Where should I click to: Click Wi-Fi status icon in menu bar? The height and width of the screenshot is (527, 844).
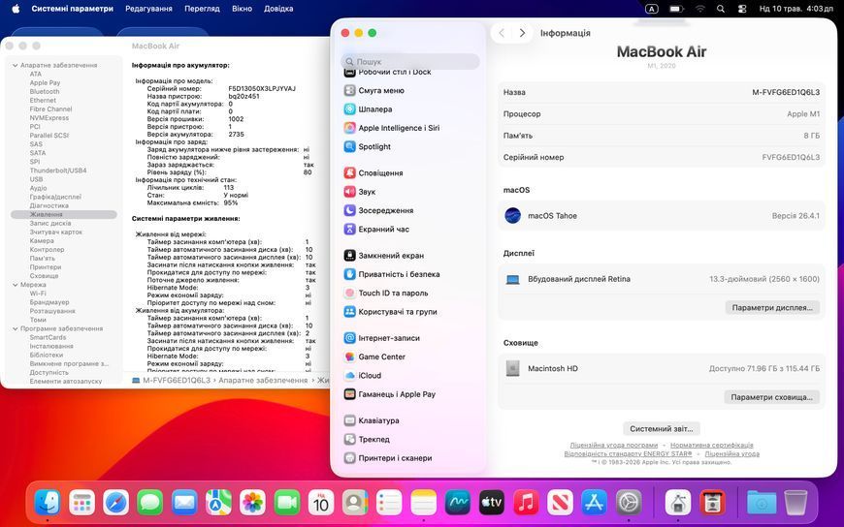click(699, 9)
